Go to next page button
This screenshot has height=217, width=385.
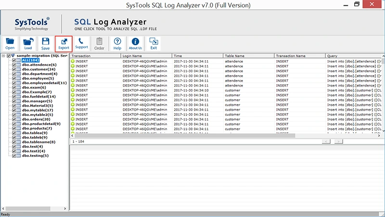(x=338, y=141)
